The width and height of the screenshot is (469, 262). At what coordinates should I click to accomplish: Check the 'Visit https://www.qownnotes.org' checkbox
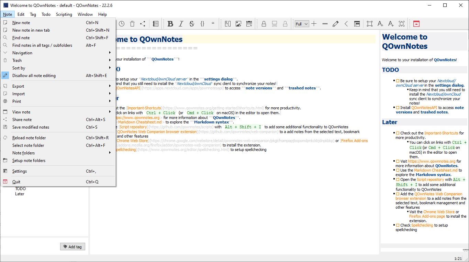click(398, 161)
